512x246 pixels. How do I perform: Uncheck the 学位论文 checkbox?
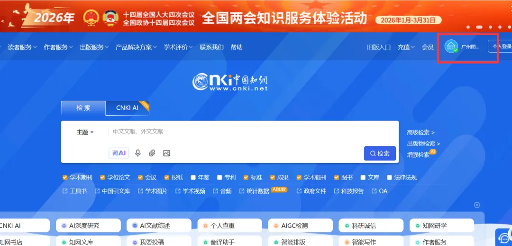102,178
